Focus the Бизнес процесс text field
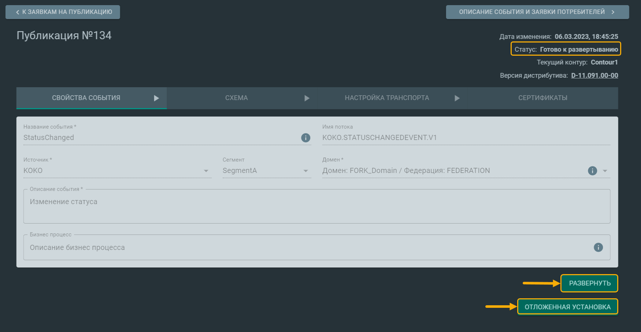This screenshot has height=332, width=641. pos(308,247)
